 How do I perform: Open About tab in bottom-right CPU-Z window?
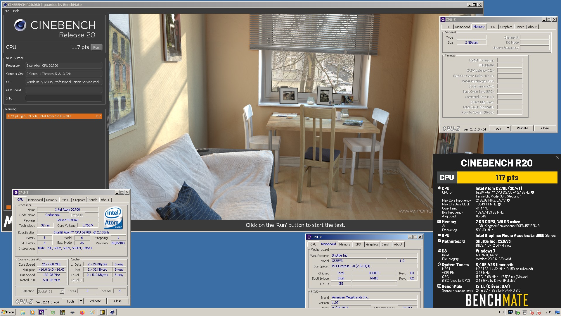[398, 244]
